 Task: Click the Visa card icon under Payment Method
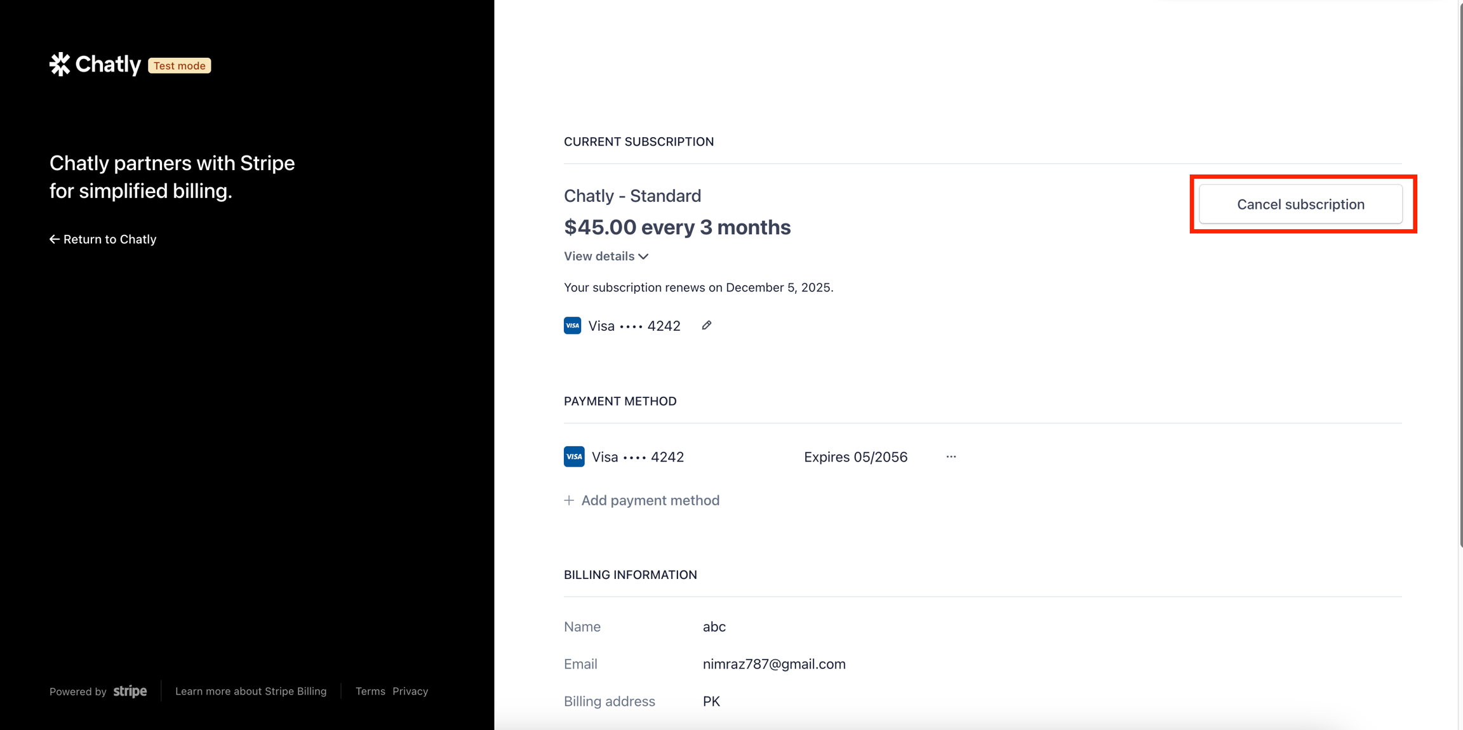tap(574, 456)
